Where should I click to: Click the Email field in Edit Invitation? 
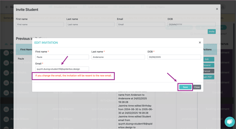tap(62, 69)
